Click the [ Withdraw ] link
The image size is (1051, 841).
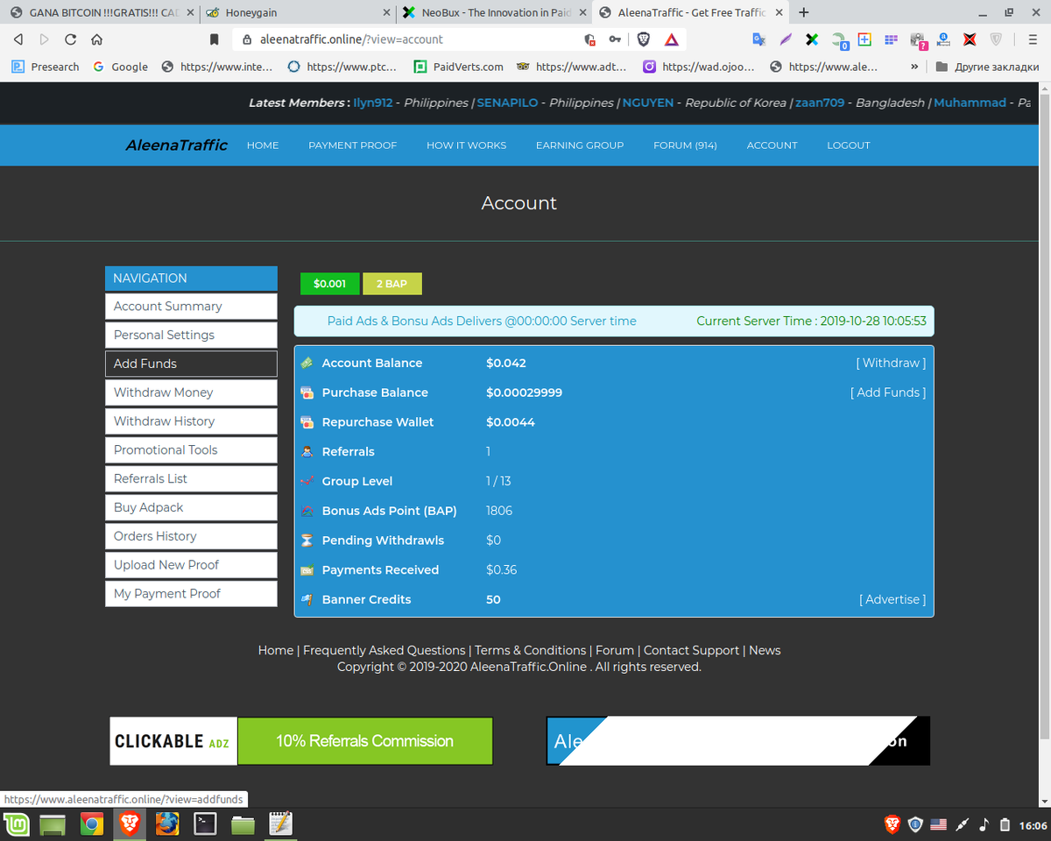point(891,363)
